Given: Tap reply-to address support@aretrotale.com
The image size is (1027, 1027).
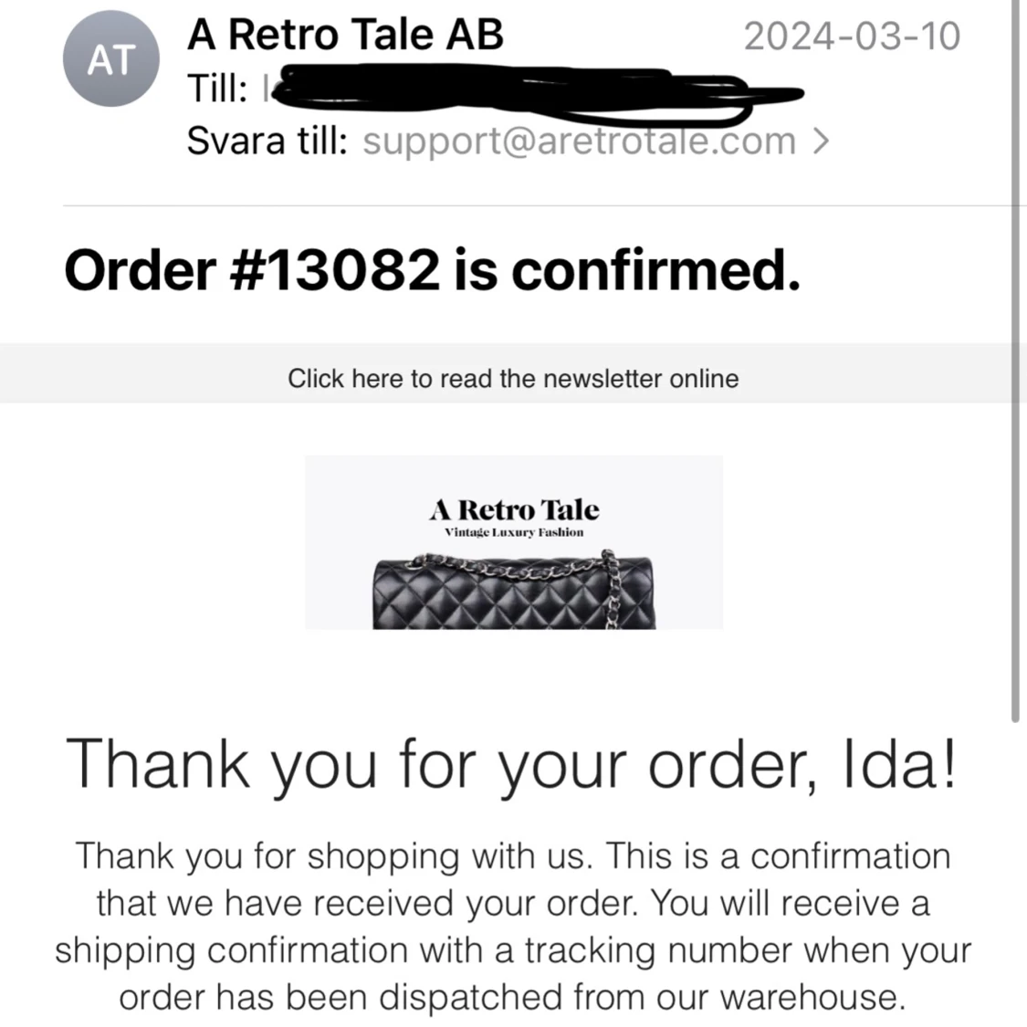Looking at the screenshot, I should coord(580,141).
